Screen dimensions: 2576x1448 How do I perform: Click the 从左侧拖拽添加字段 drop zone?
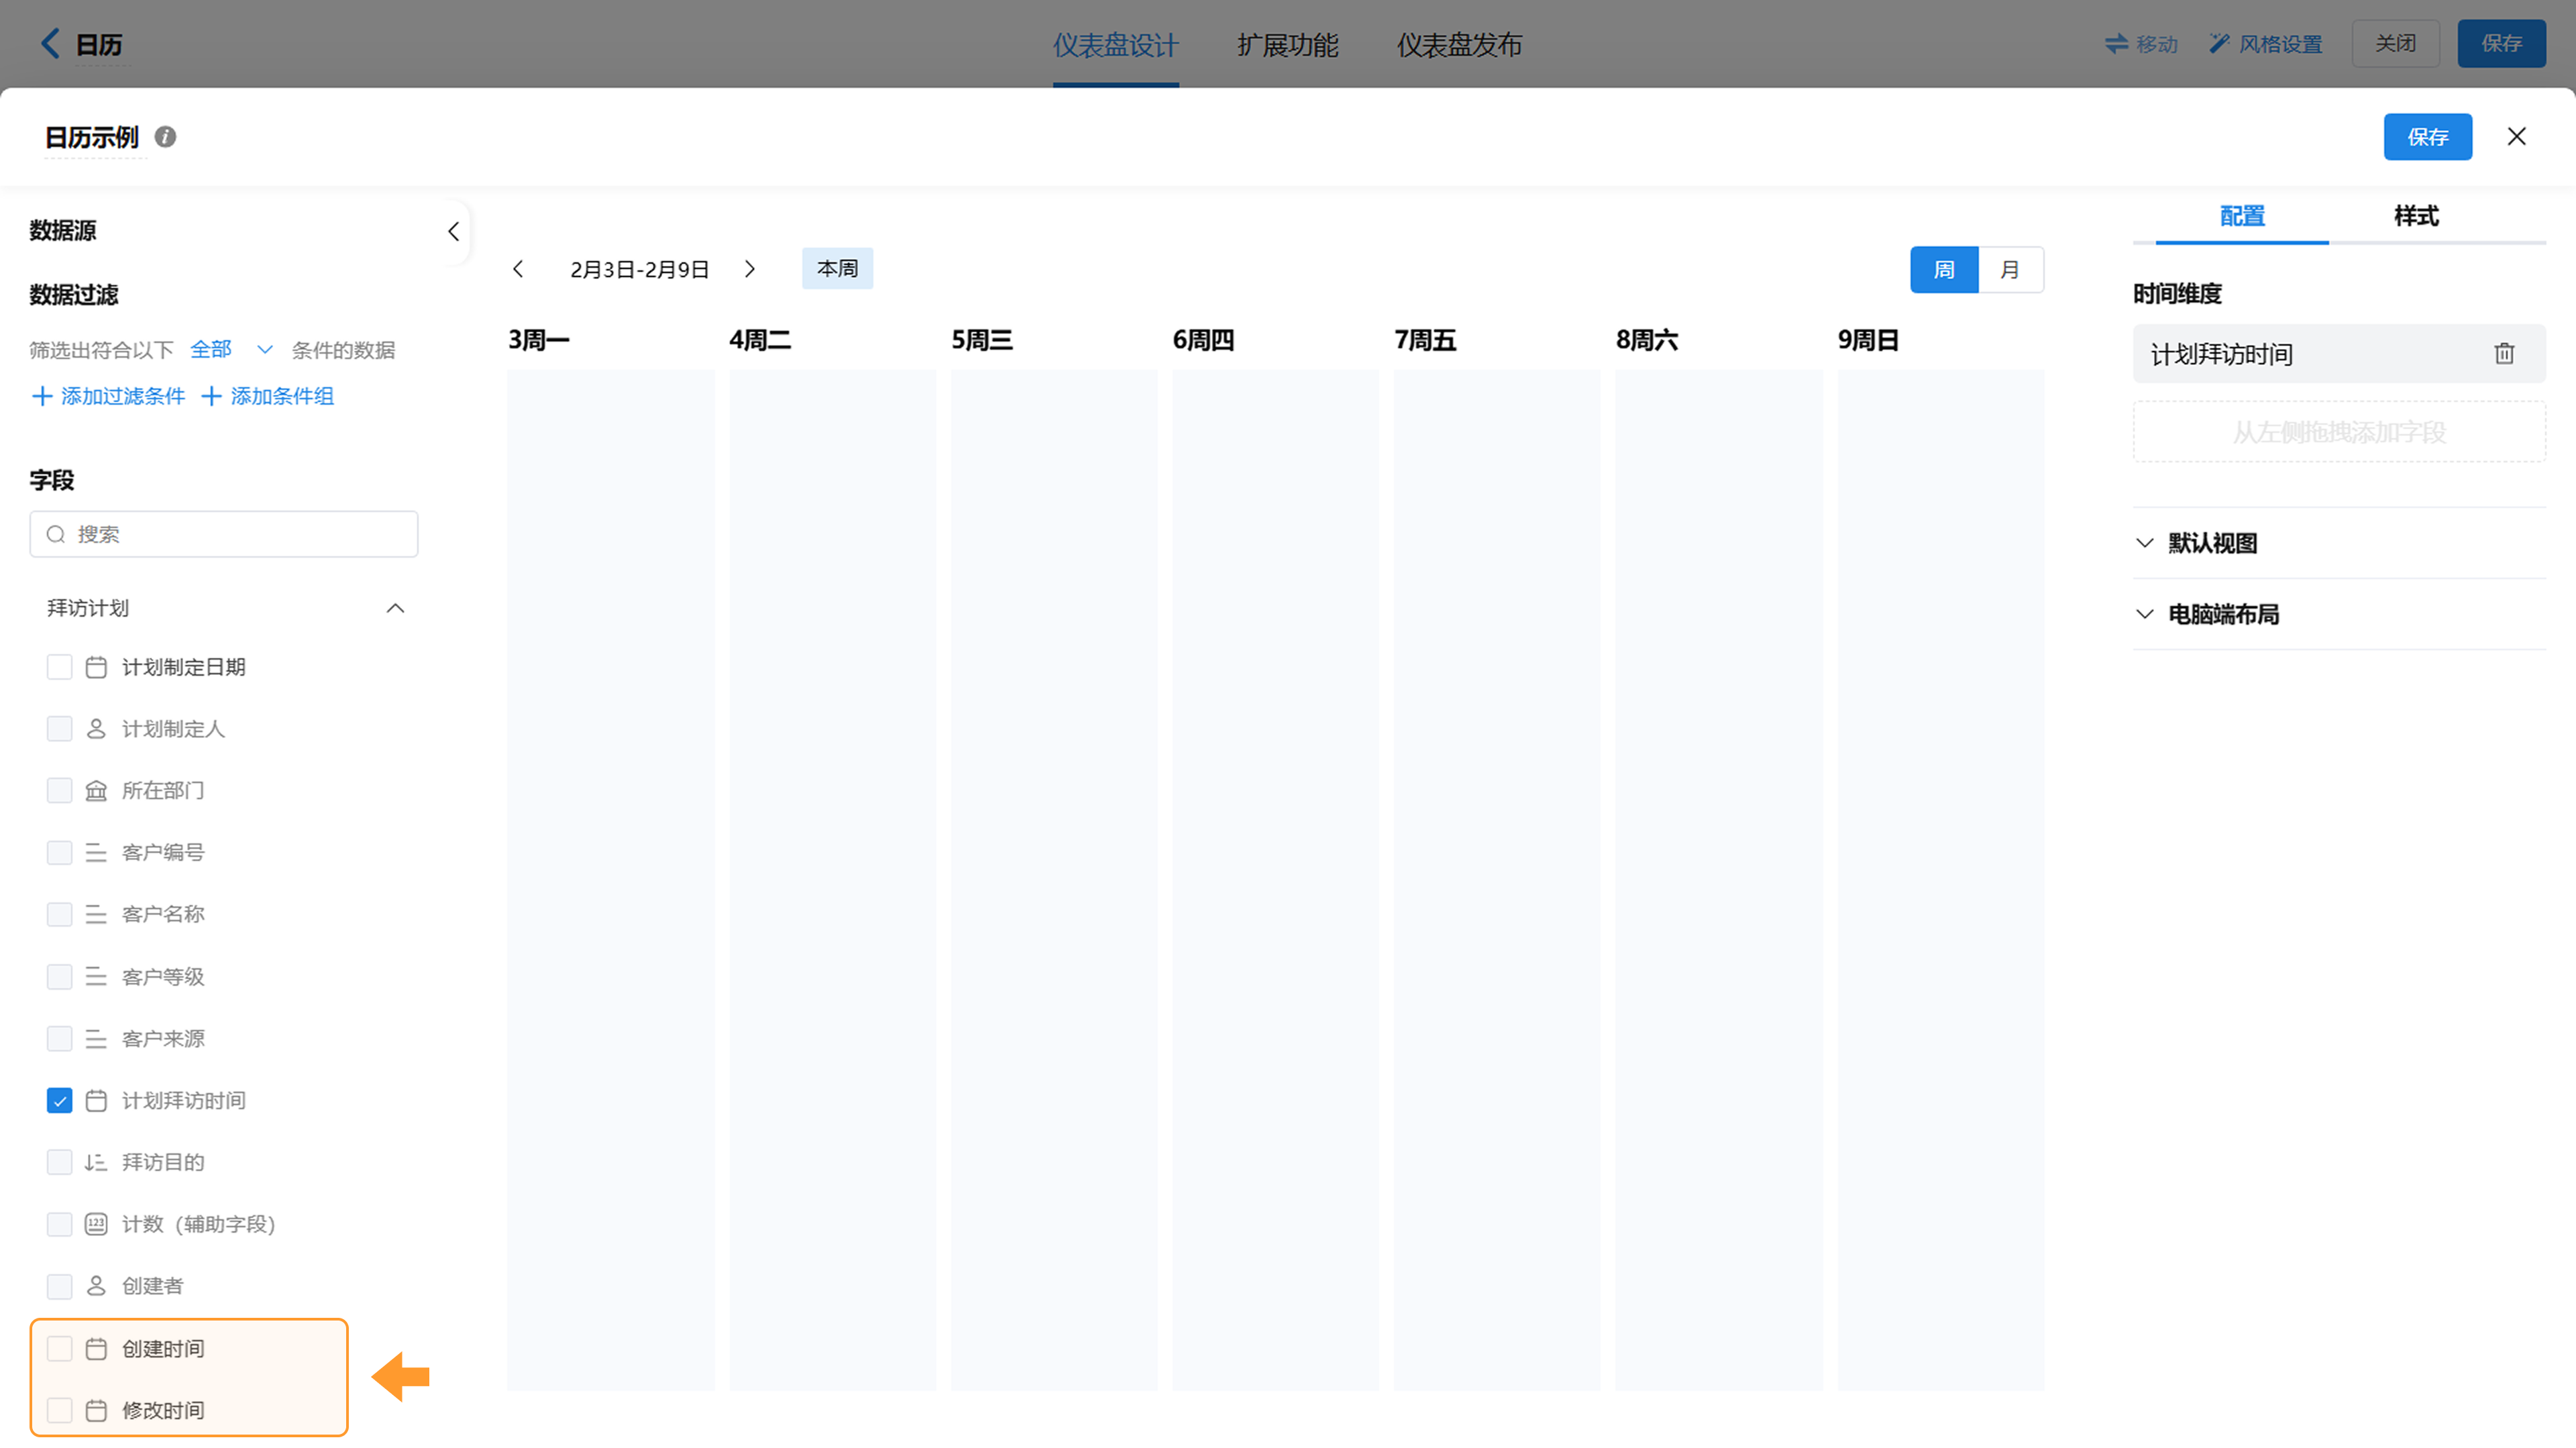pyautogui.click(x=2339, y=432)
